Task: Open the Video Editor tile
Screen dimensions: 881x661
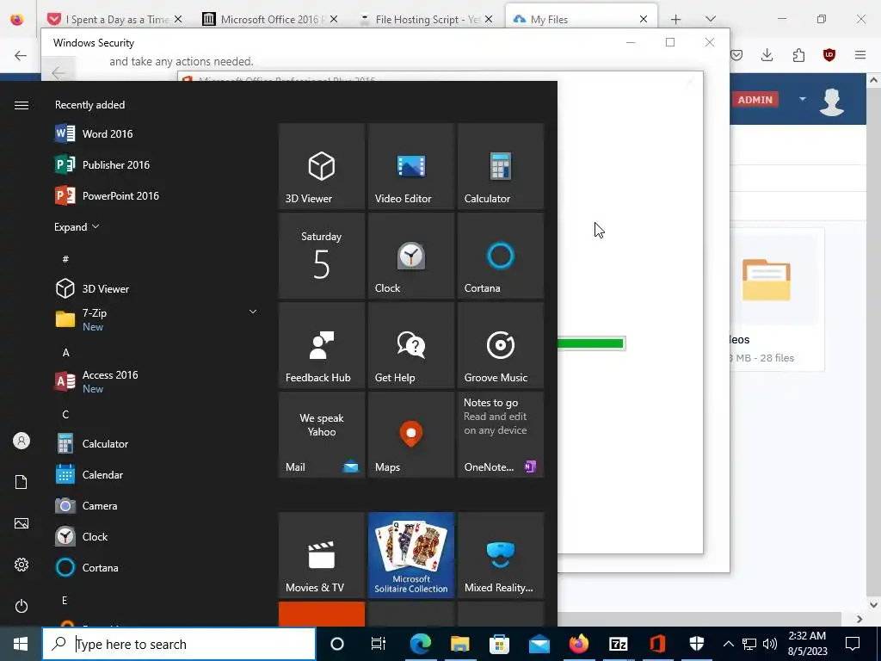Action: (x=410, y=166)
